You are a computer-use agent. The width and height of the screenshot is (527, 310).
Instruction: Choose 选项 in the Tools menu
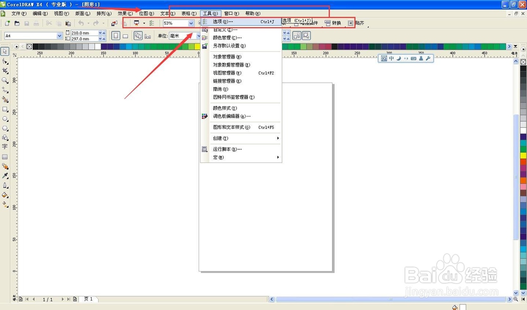click(241, 22)
